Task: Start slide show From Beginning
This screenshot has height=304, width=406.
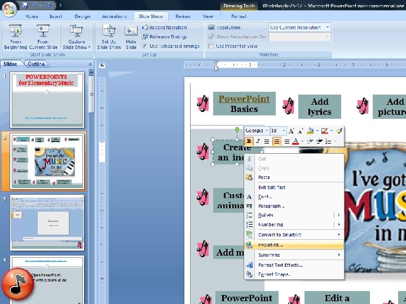Action: click(x=16, y=37)
